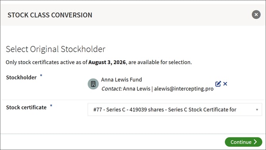
Task: Click the STOCK CLASS CONVERSION title text
Action: [50, 15]
